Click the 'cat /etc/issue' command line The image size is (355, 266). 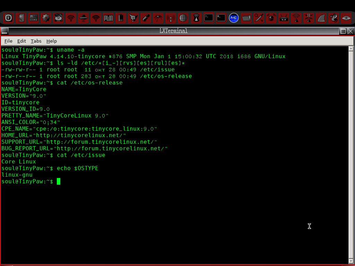coord(53,155)
